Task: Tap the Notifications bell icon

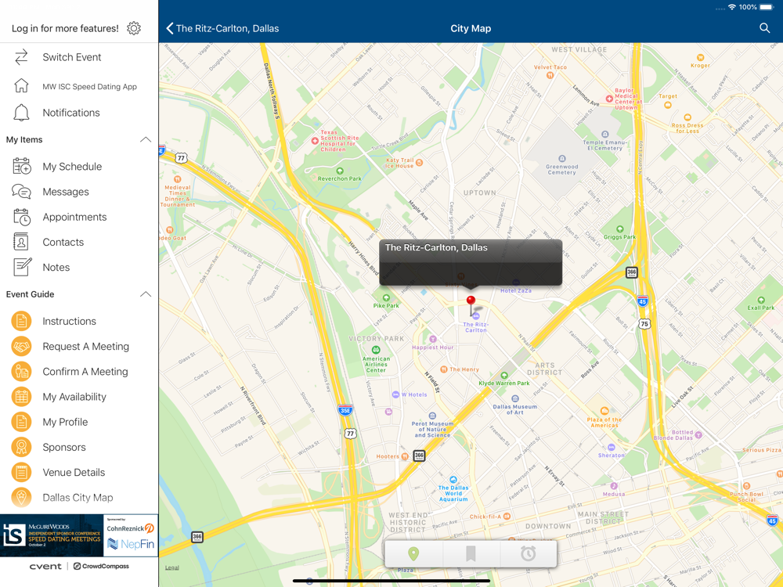Action: [x=22, y=113]
